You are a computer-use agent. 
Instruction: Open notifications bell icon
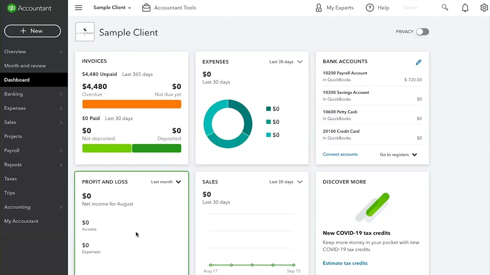pyautogui.click(x=465, y=8)
